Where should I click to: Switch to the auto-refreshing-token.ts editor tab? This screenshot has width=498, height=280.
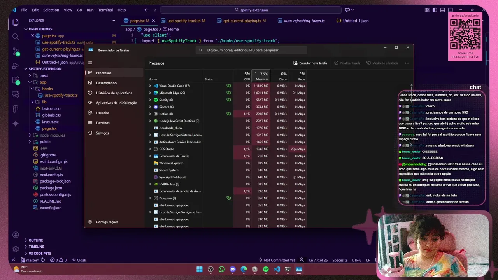point(302,21)
